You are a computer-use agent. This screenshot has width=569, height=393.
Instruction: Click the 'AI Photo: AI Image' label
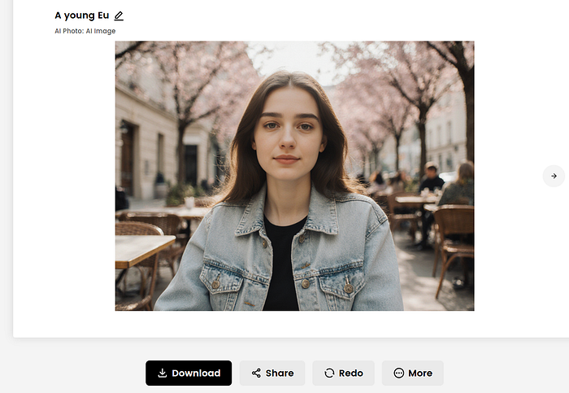pyautogui.click(x=85, y=31)
